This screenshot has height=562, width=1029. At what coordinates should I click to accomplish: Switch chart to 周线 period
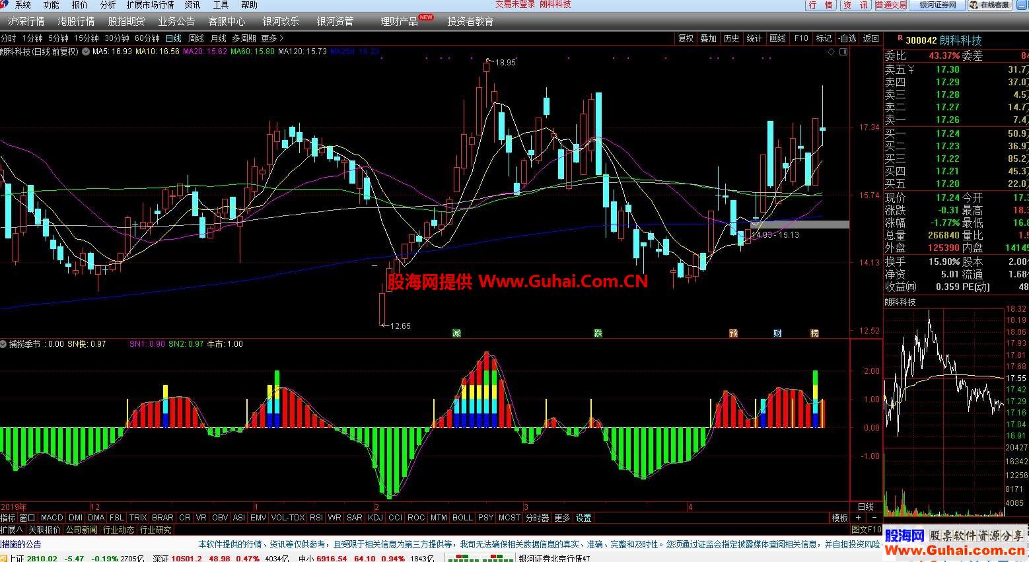point(196,38)
